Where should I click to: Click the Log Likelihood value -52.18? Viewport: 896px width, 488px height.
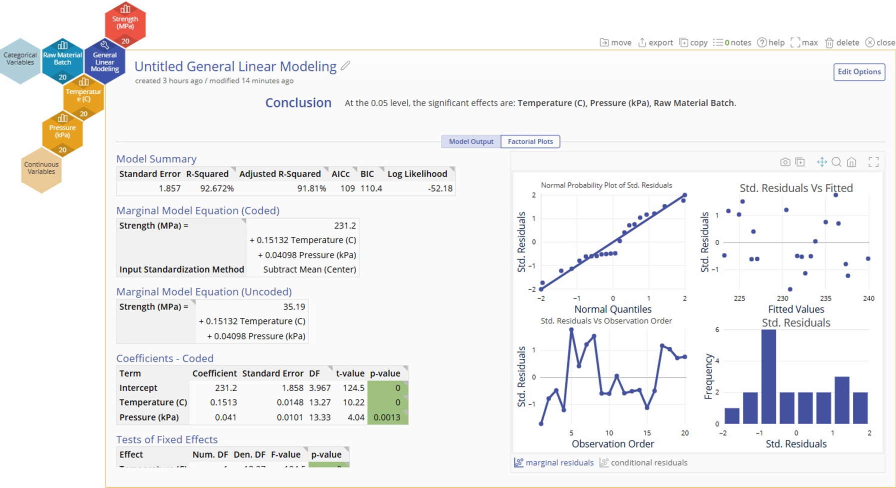tap(440, 188)
